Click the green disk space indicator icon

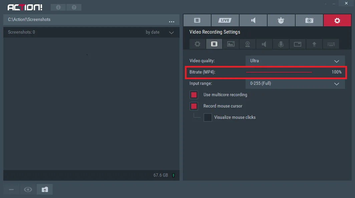(x=173, y=175)
